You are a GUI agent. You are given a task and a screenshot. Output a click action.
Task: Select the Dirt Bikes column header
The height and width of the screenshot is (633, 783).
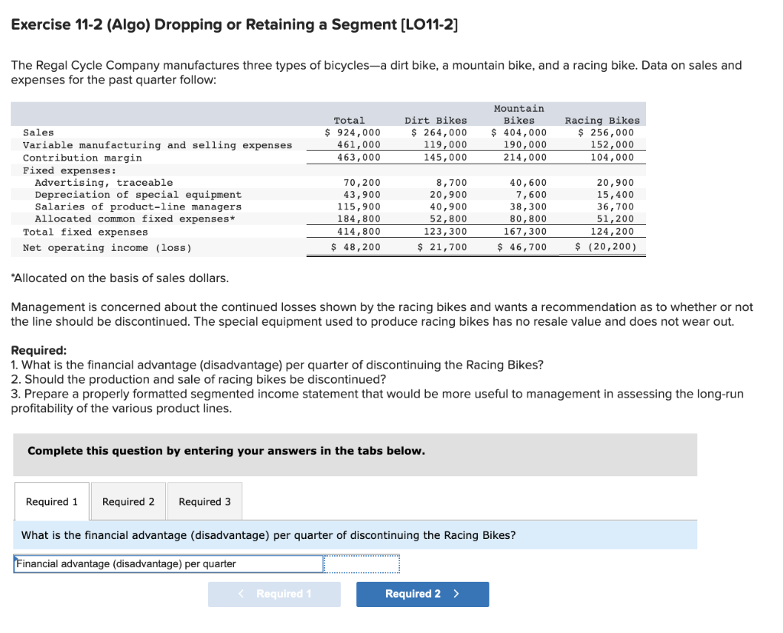(436, 119)
